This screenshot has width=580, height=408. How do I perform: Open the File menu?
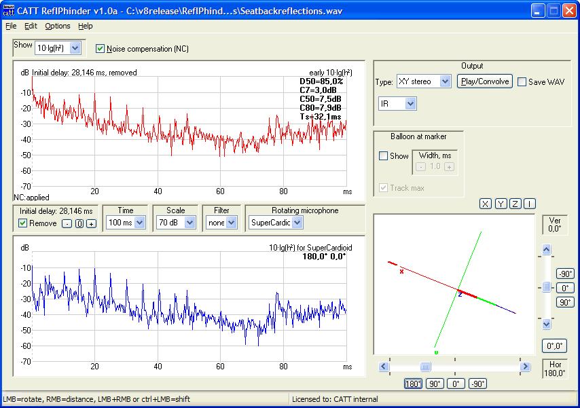coord(11,26)
